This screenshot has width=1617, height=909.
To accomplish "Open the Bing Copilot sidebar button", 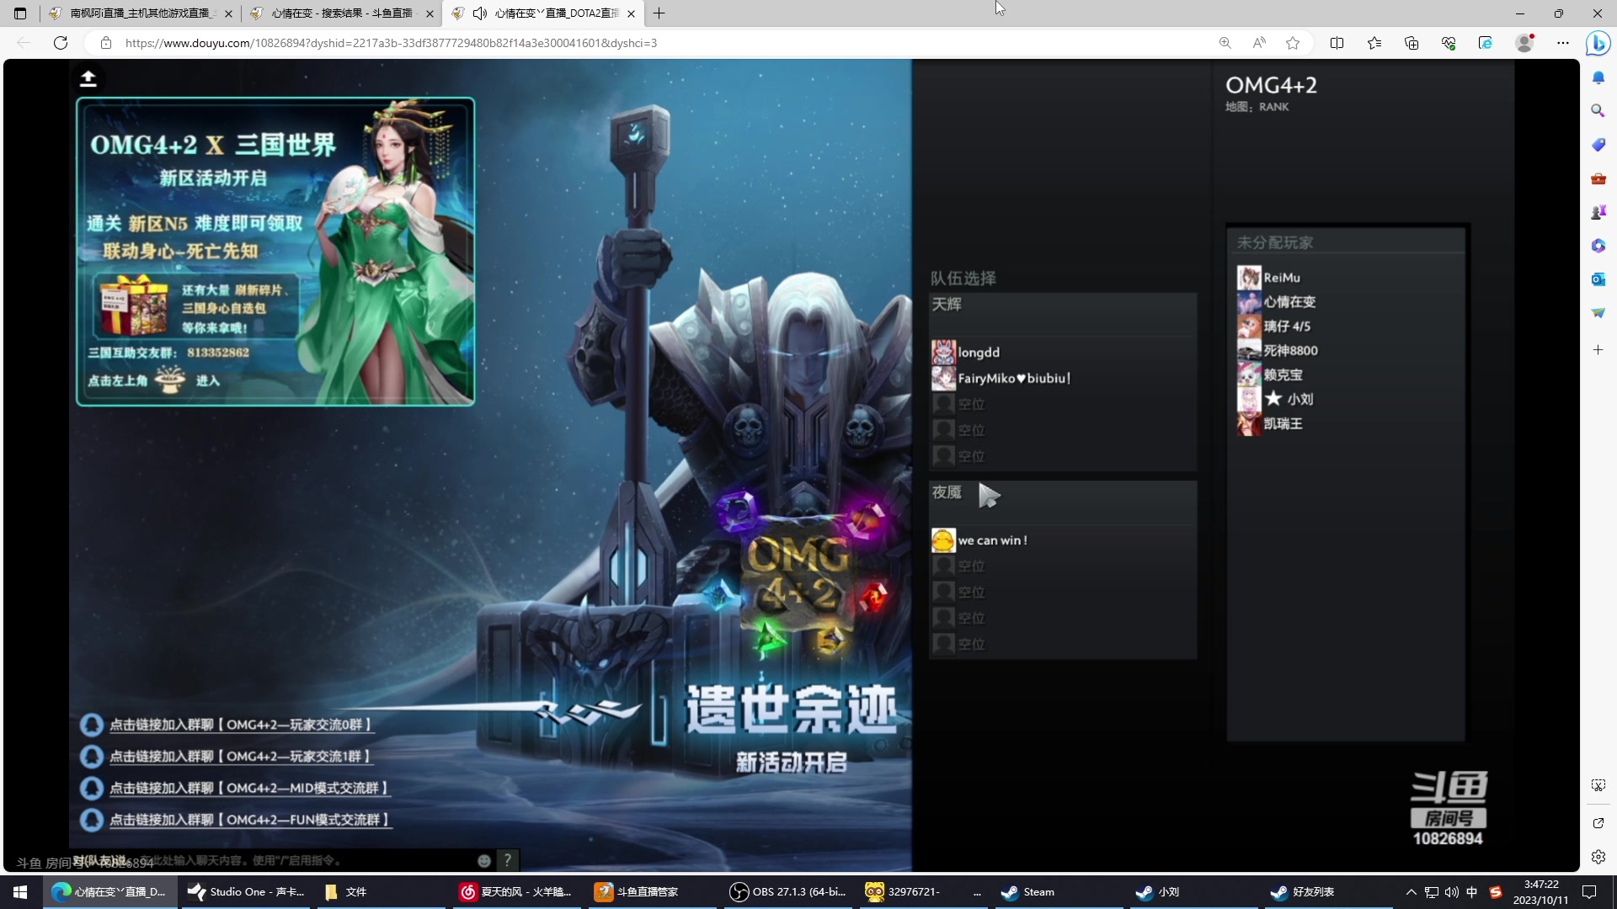I will 1598,43.
